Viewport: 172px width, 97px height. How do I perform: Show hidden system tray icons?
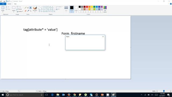pyautogui.click(x=142, y=95)
